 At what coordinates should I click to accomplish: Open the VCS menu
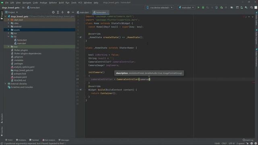point(80,3)
